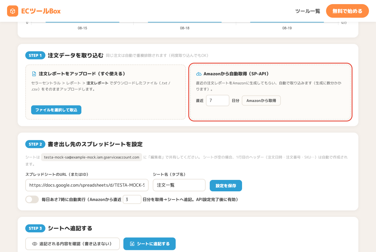
Task: Click the 直近 days input showing 7
Action: coord(218,101)
